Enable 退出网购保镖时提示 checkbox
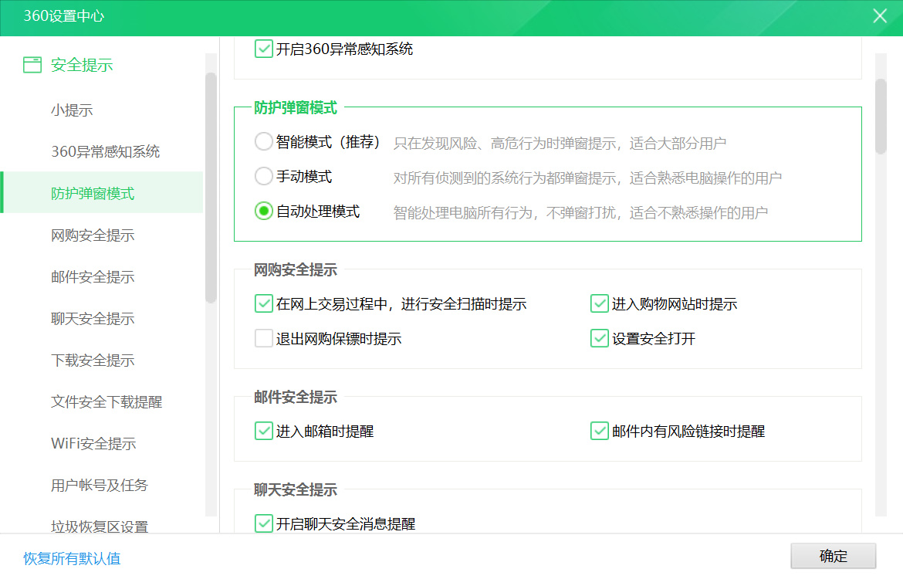The image size is (903, 579). click(x=264, y=338)
